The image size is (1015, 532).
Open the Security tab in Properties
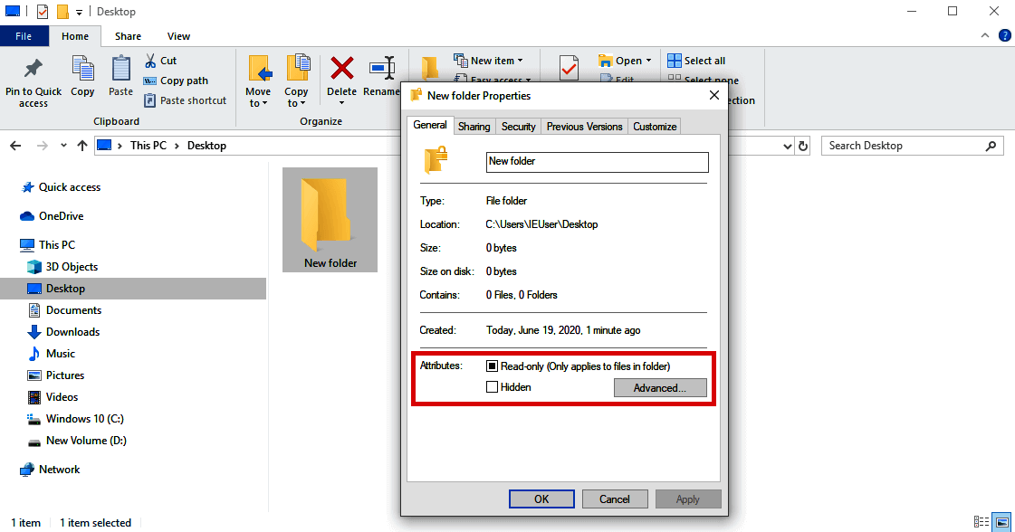pyautogui.click(x=518, y=126)
